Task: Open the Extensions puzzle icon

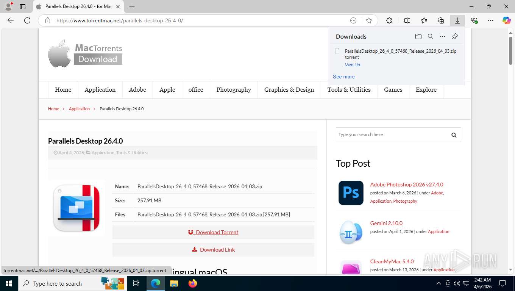Action: 389,20
